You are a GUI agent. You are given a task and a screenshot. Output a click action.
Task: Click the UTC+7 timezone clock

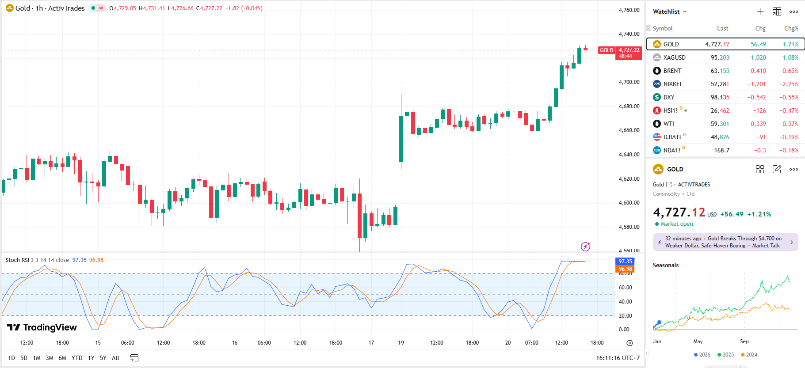(618, 358)
